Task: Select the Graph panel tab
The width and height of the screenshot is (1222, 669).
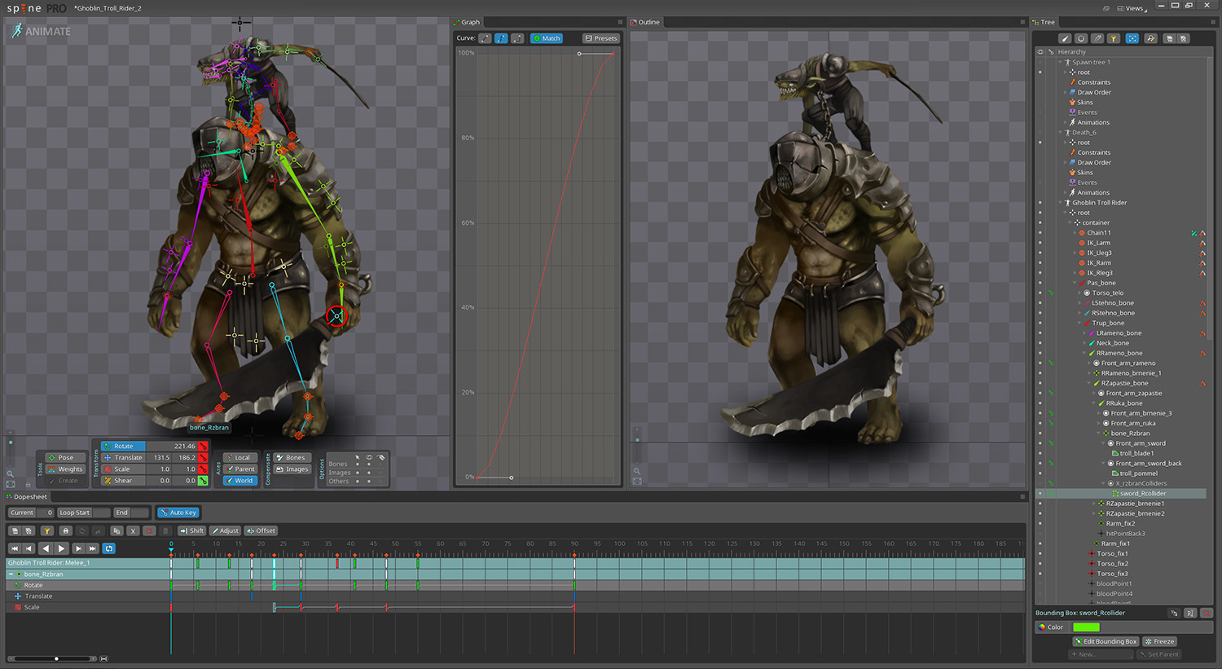Action: 467,22
